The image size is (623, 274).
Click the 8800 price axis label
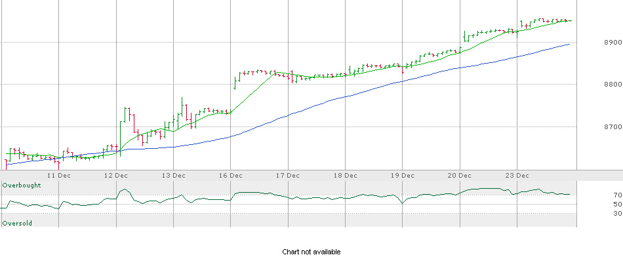[613, 85]
